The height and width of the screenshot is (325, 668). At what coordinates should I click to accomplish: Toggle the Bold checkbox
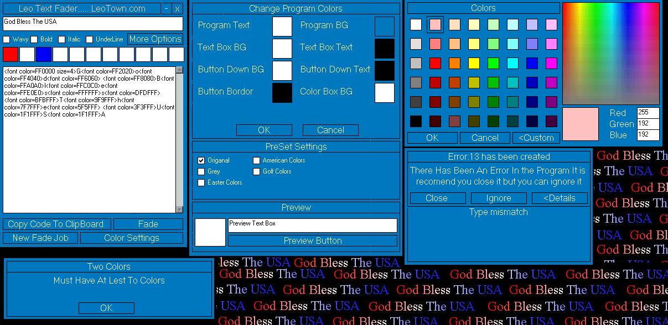34,40
